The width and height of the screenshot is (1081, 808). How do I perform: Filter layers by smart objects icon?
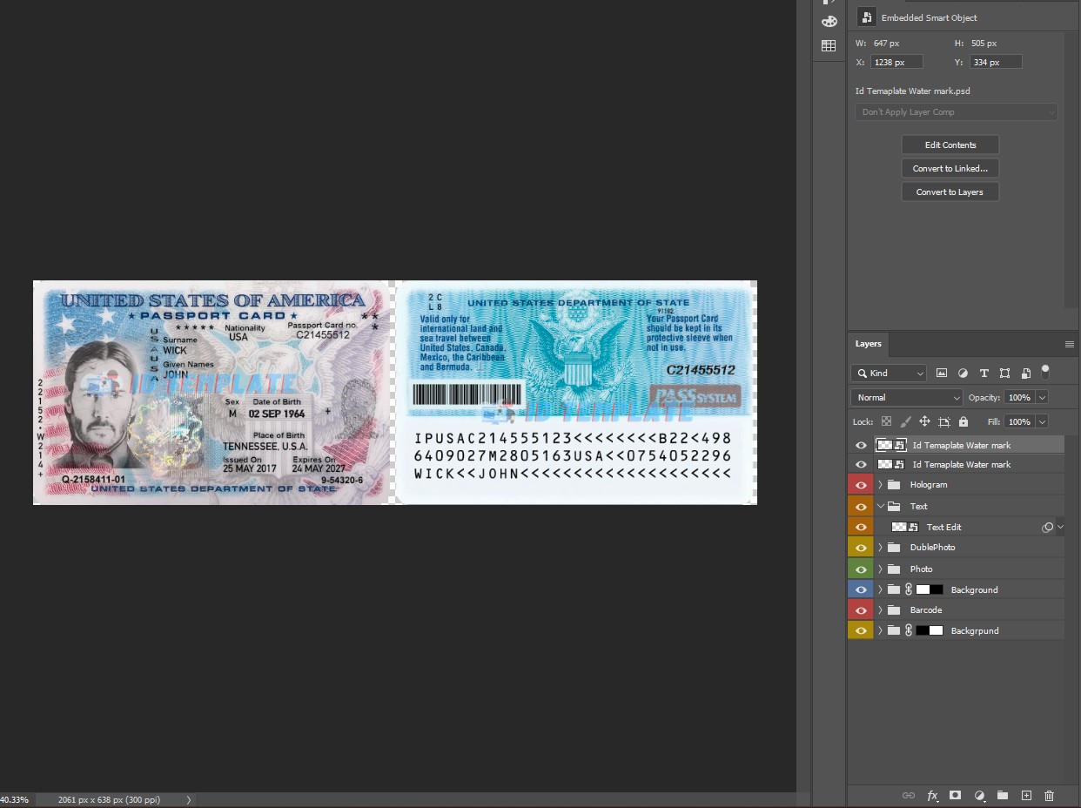click(x=1025, y=373)
